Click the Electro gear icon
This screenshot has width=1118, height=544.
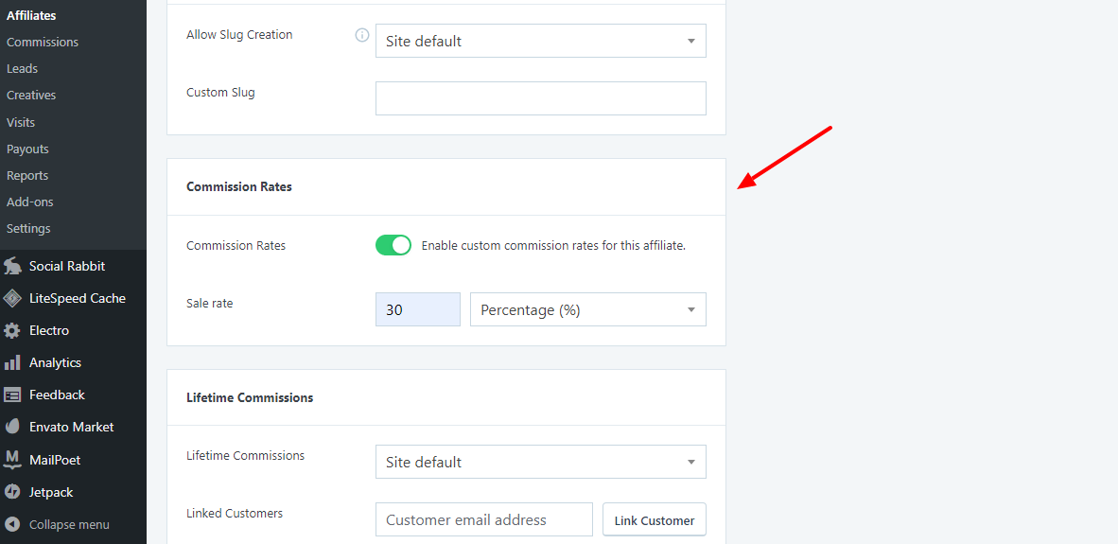12,330
